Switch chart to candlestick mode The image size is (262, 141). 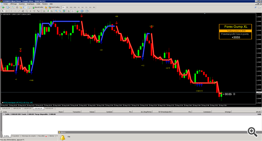pyautogui.click(x=48, y=11)
